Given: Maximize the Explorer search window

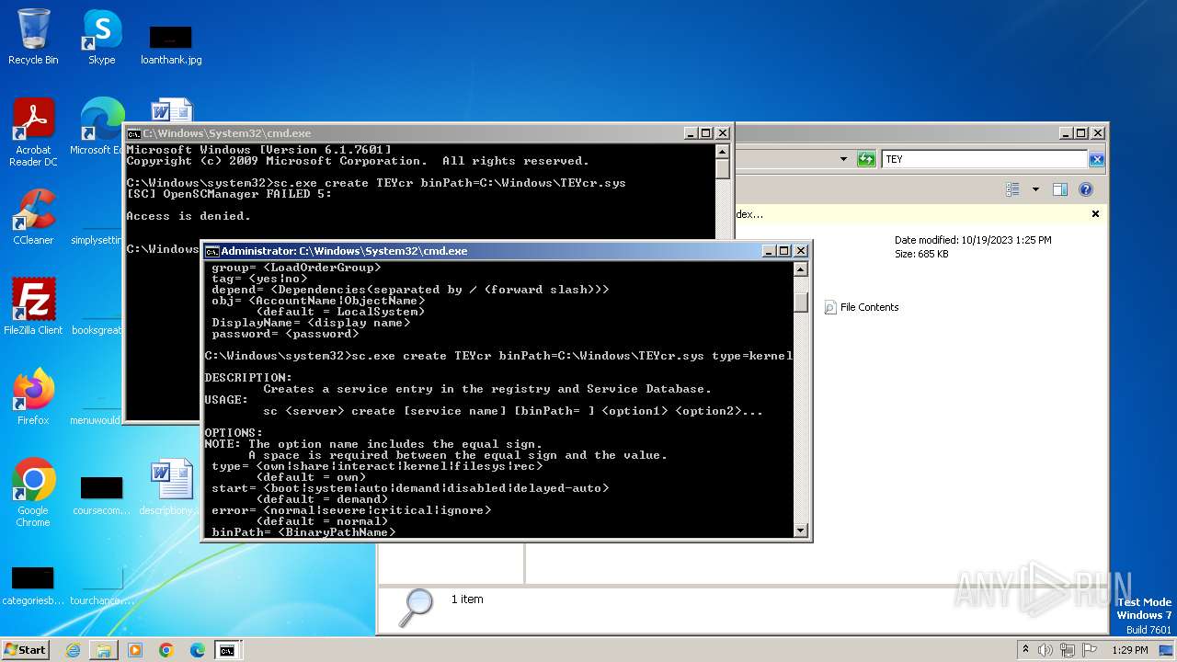Looking at the screenshot, I should click(x=1080, y=133).
